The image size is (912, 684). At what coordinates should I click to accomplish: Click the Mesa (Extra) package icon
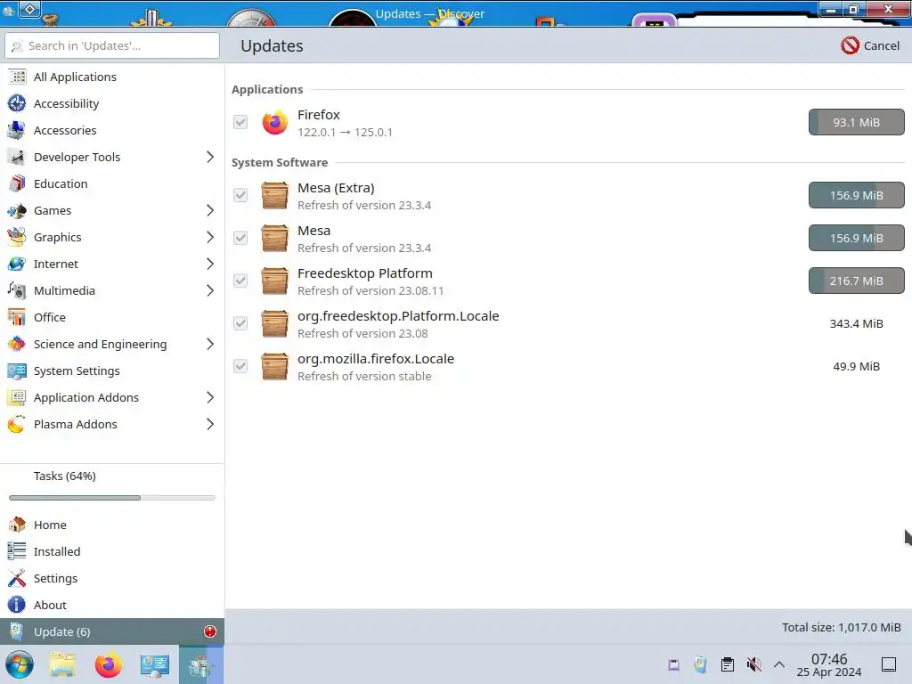(274, 195)
